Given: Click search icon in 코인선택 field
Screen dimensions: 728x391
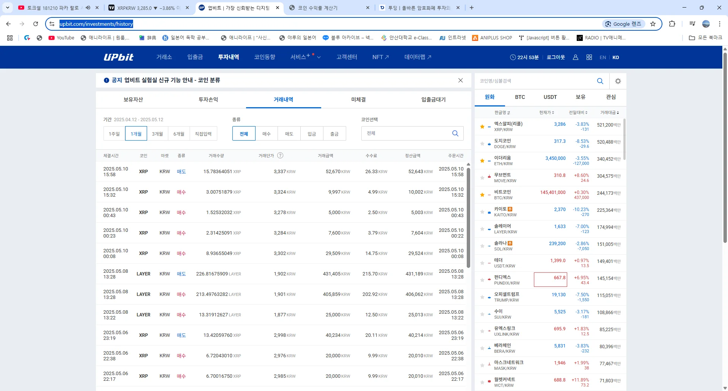Looking at the screenshot, I should point(455,133).
